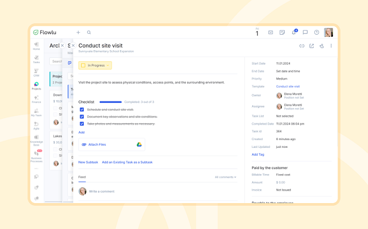The height and width of the screenshot is (229, 368).
Task: Go to Home in the sidebar
Action: coord(36,46)
